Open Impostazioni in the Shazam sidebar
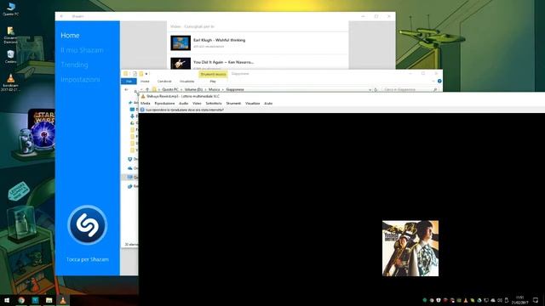 tap(80, 79)
